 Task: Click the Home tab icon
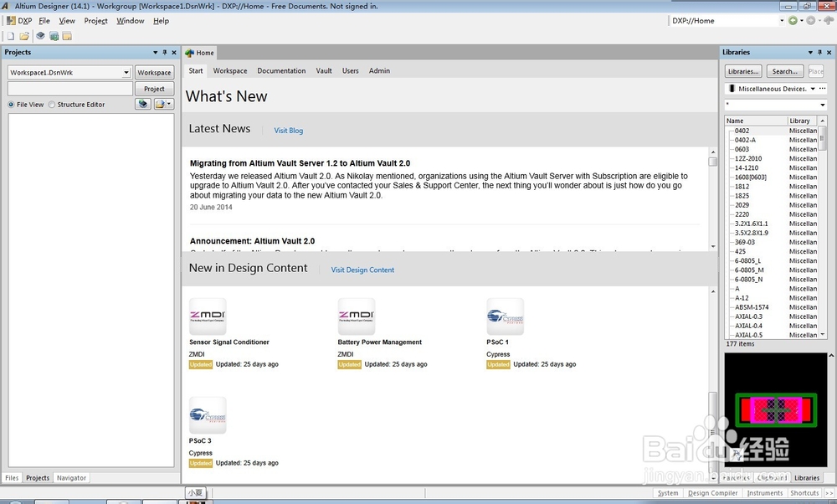[x=189, y=53]
